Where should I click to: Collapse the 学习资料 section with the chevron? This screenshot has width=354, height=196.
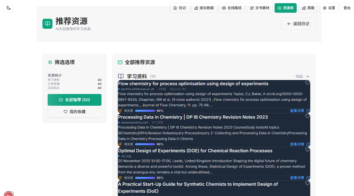pos(307,76)
